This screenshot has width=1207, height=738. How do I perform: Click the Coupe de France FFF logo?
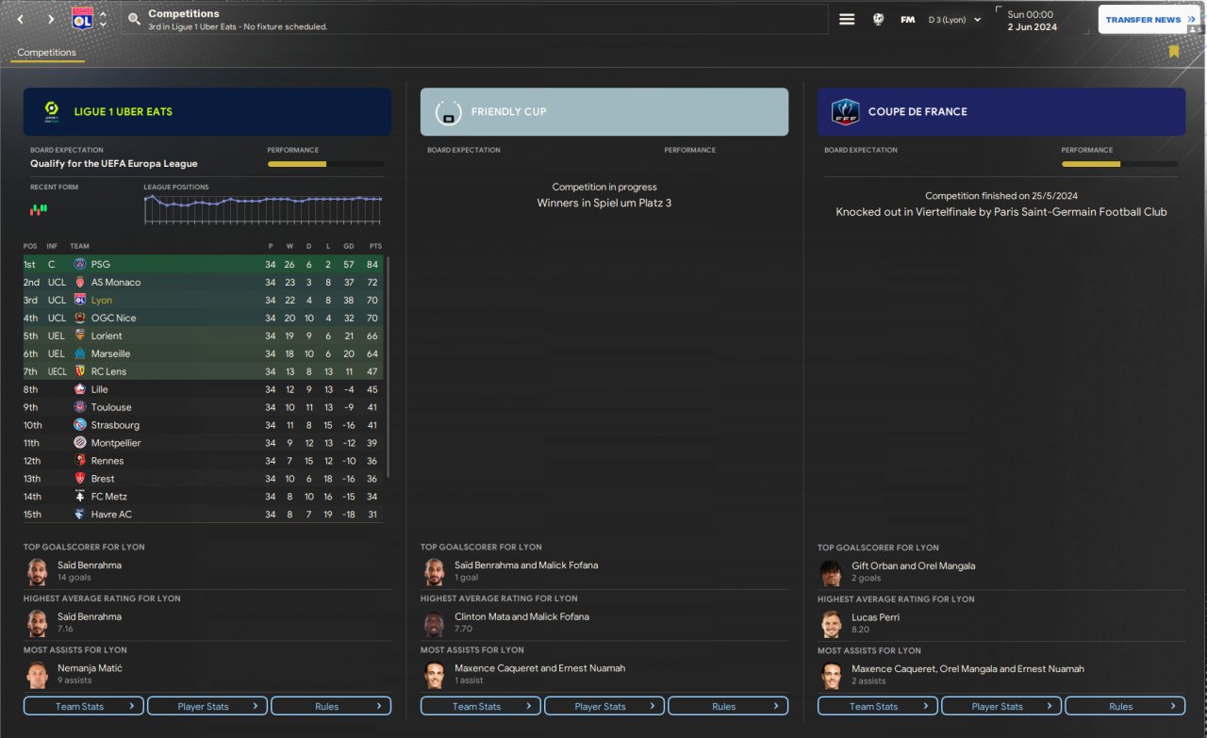[x=845, y=112]
